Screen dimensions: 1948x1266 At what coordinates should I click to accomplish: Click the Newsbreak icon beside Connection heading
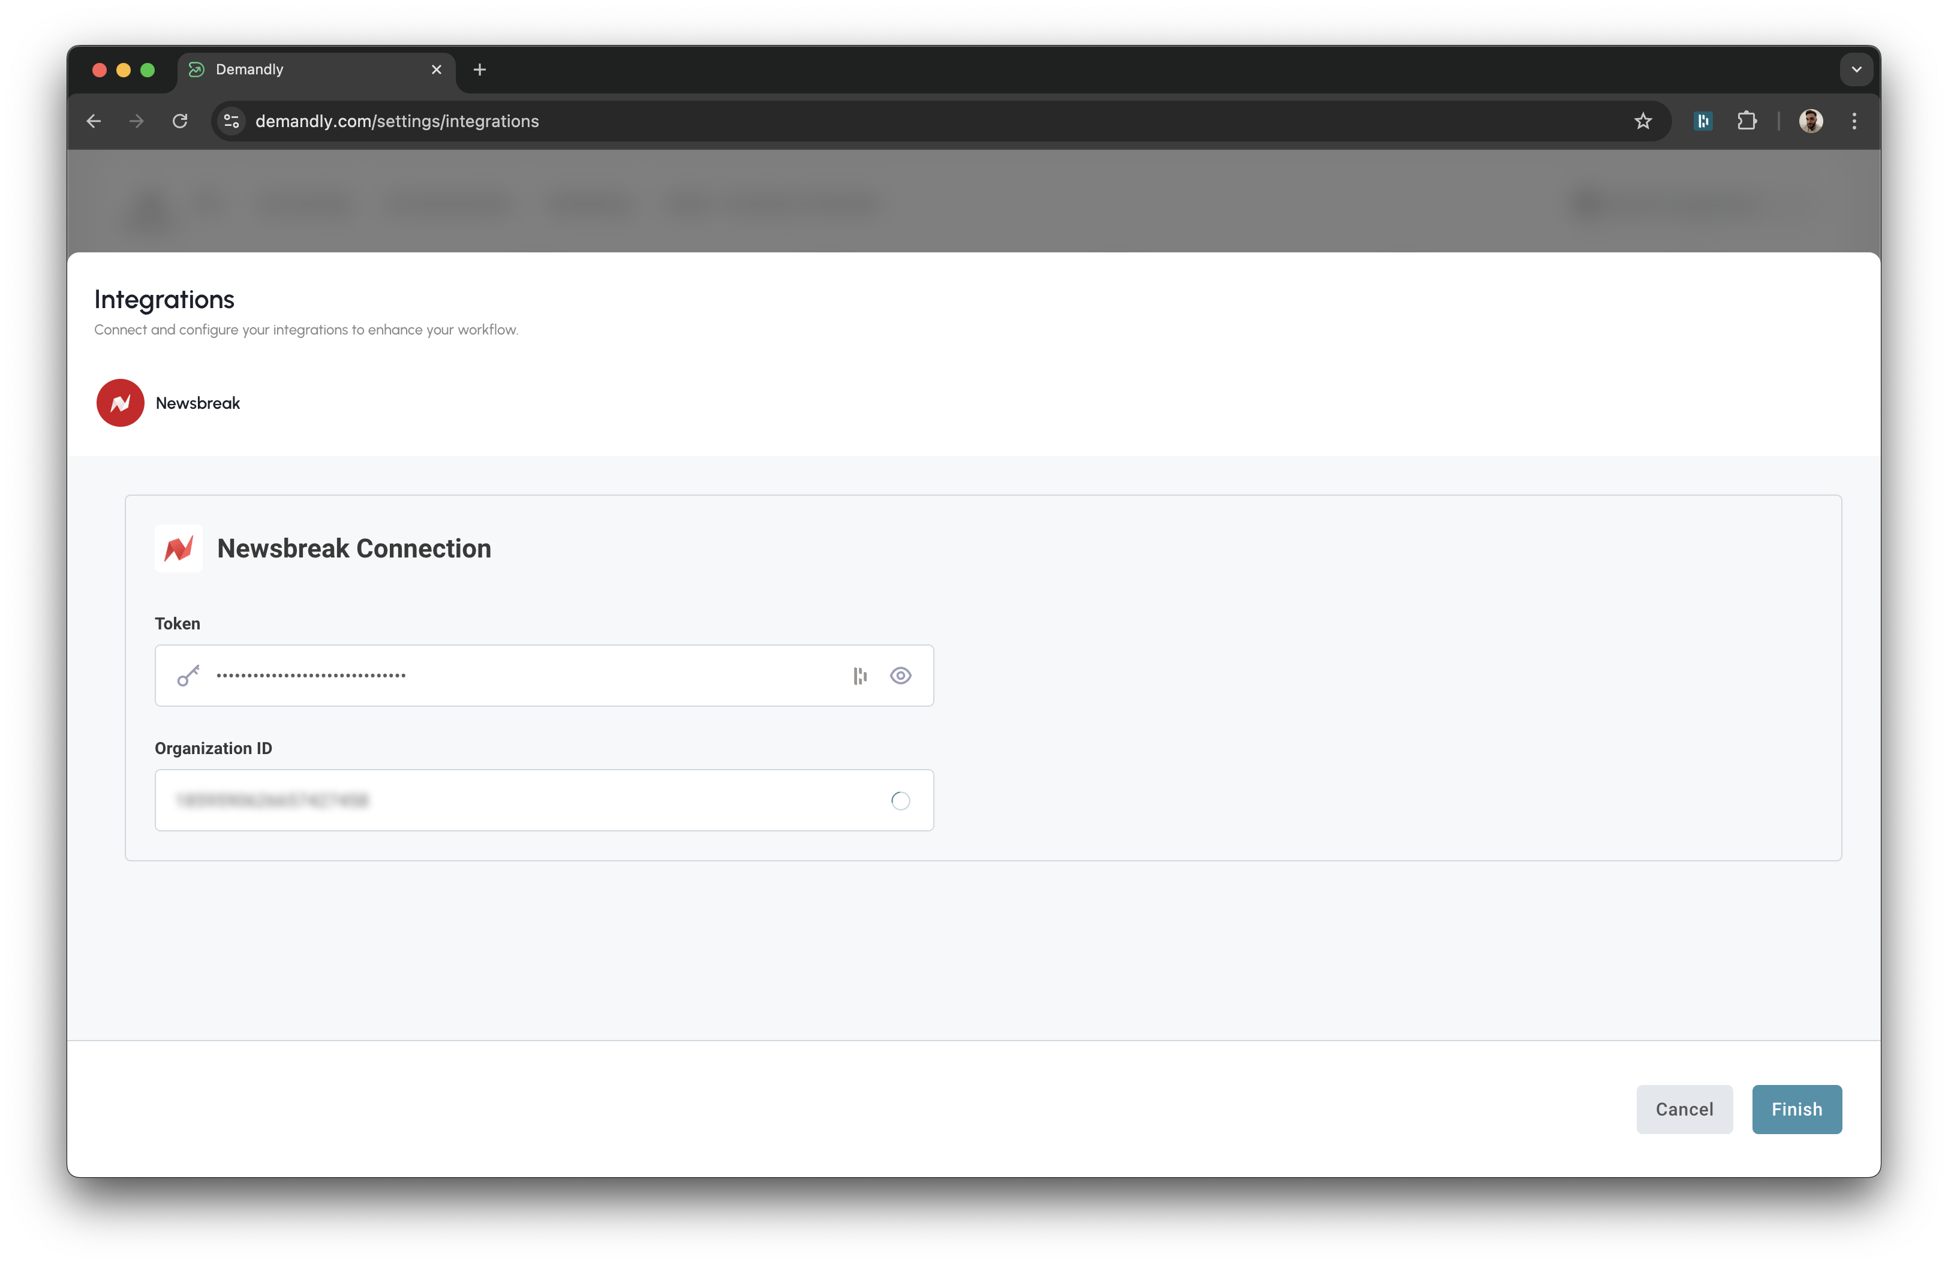click(x=179, y=548)
